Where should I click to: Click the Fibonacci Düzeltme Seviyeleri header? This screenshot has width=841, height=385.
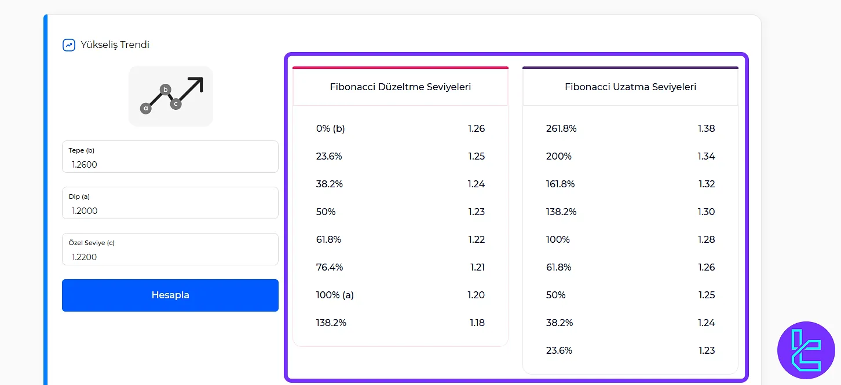click(x=400, y=87)
